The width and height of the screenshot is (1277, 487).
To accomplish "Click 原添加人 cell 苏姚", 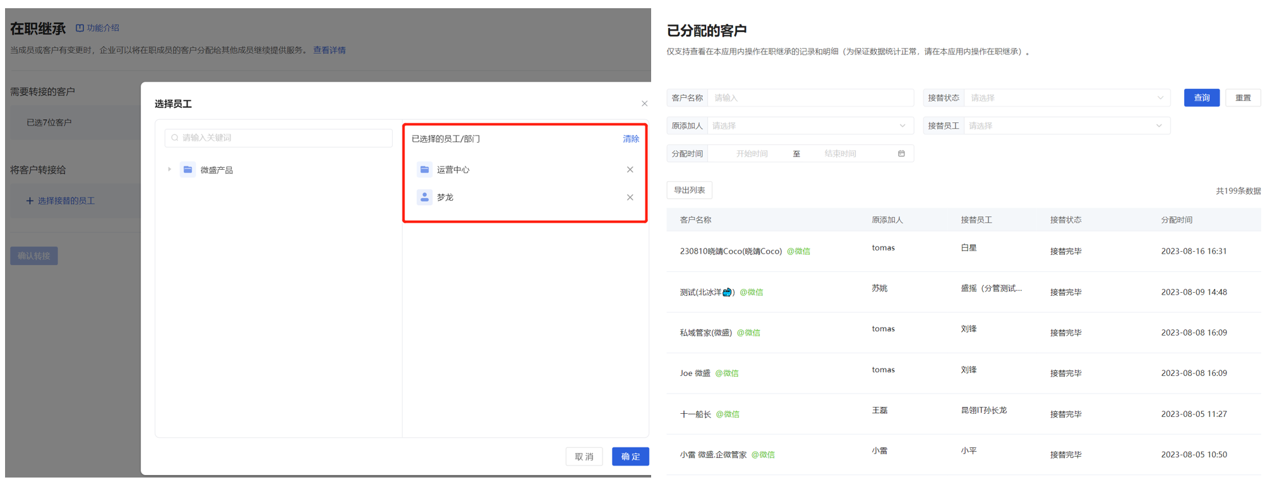I will 880,288.
